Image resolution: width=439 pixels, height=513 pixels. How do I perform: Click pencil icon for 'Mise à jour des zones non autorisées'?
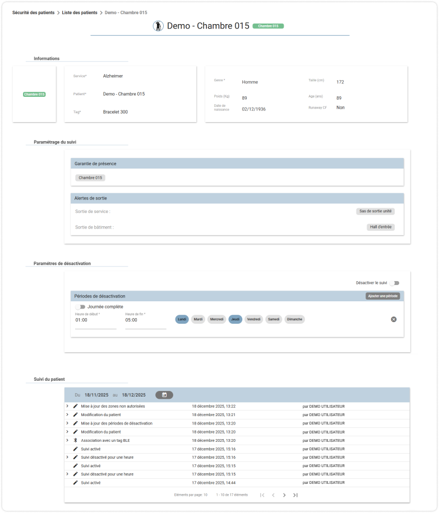[x=75, y=406]
